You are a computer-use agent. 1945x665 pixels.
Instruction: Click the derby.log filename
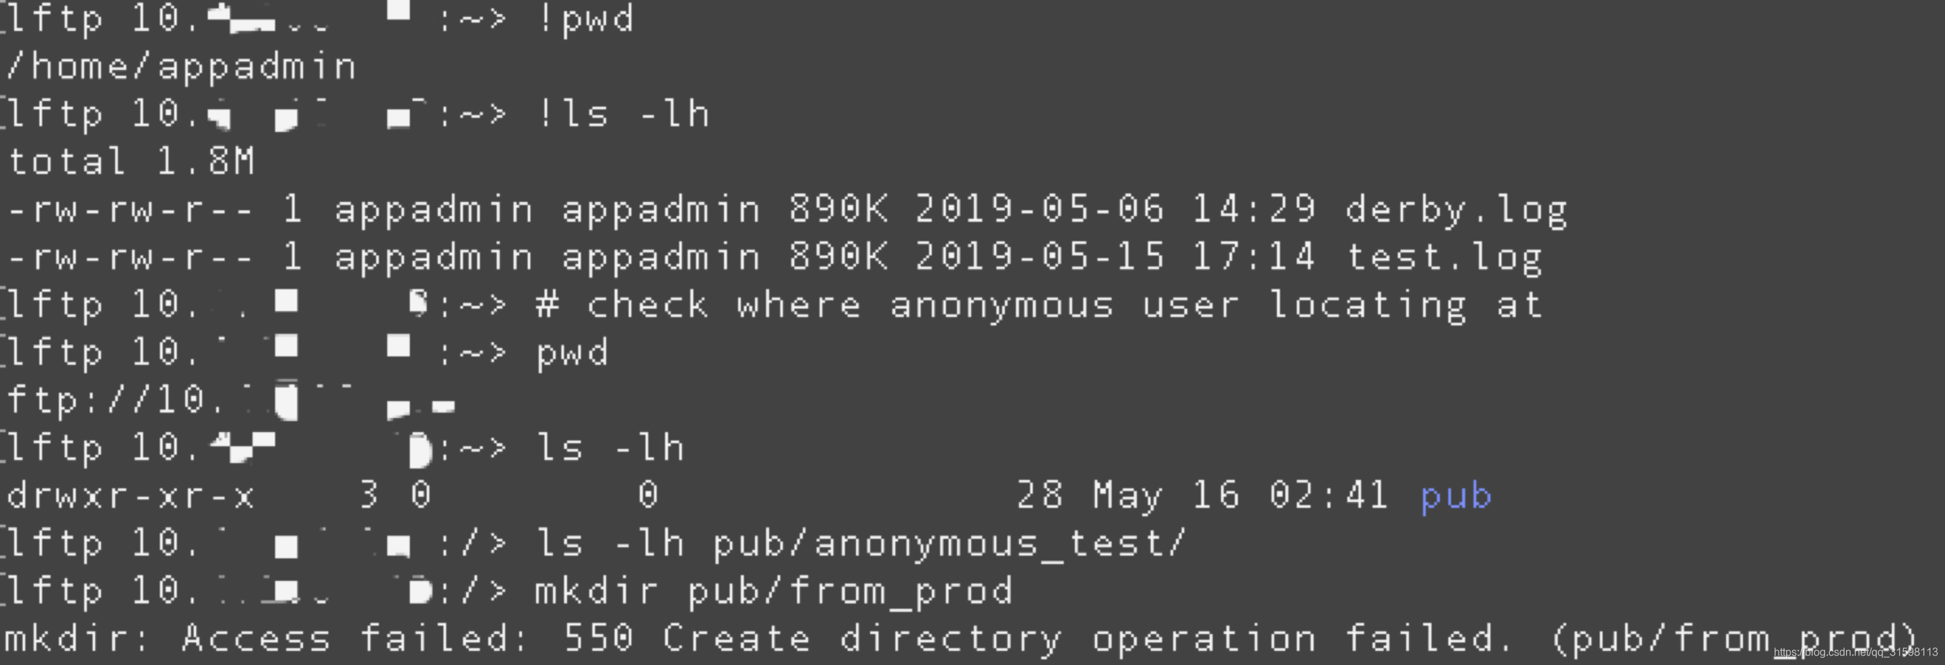1457,209
